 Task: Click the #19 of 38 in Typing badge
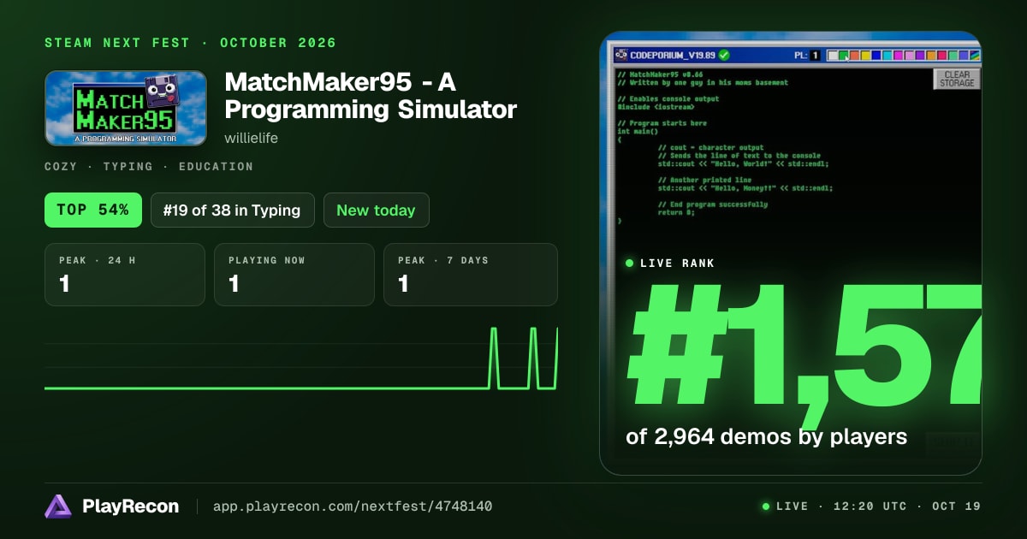(x=233, y=210)
